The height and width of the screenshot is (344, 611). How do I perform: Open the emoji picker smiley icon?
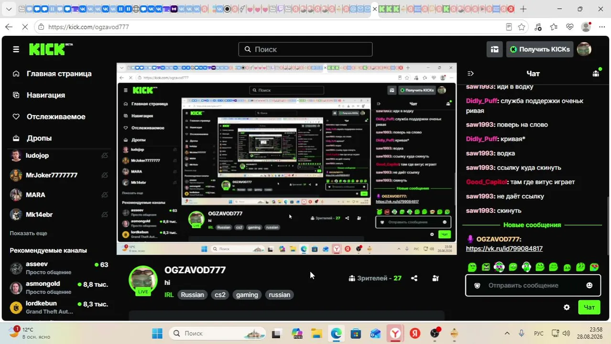tap(589, 285)
